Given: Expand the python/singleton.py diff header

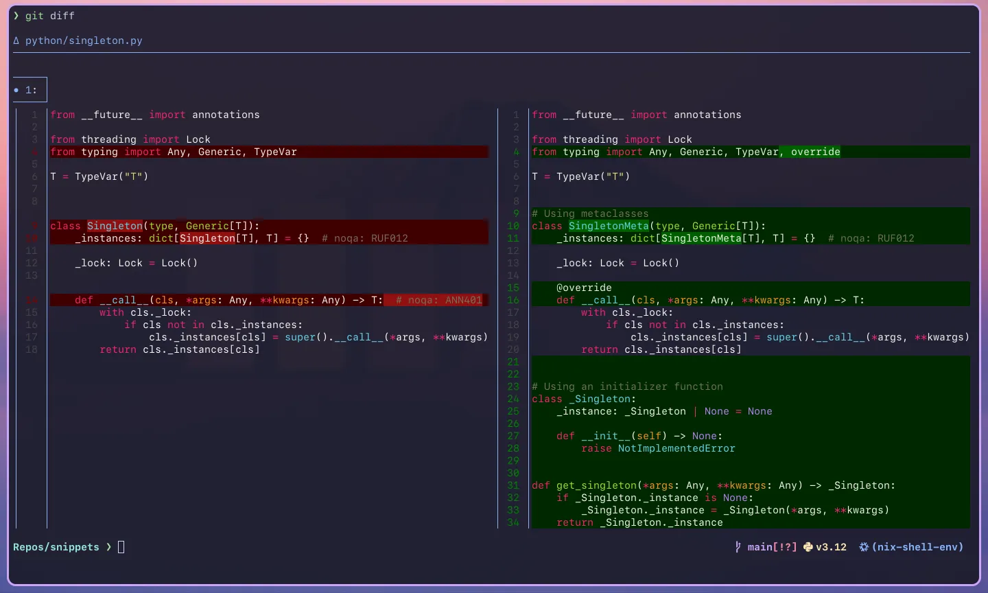Looking at the screenshot, I should click(x=82, y=40).
